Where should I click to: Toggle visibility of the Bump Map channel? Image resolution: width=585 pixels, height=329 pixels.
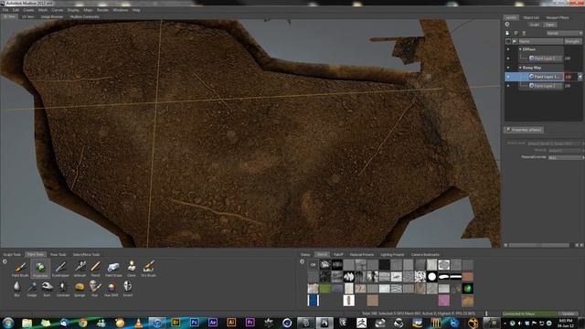508,68
